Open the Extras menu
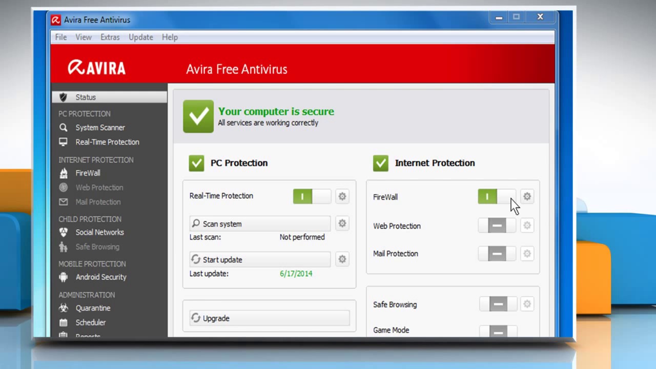Image resolution: width=656 pixels, height=369 pixels. pos(110,37)
